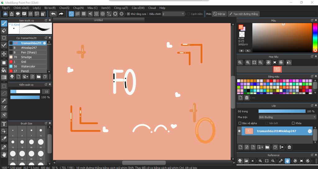
Task: Undock the Màu color panel
Action: [x=312, y=20]
